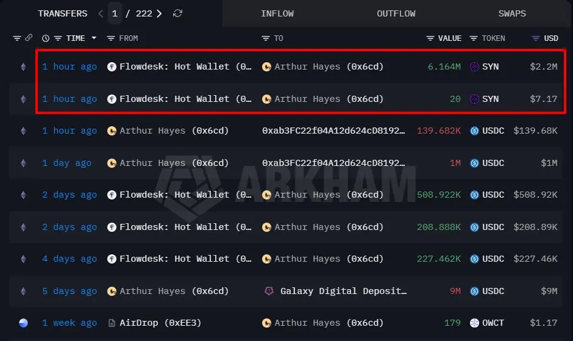Image resolution: width=573 pixels, height=341 pixels.
Task: Go to previous transfers page
Action: (x=101, y=13)
